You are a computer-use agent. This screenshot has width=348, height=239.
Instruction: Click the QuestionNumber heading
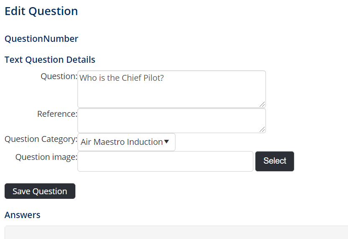(x=41, y=39)
